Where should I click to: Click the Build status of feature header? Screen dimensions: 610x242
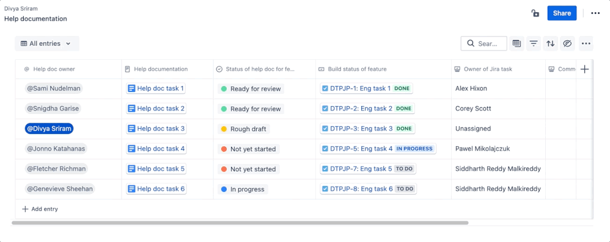click(383, 69)
